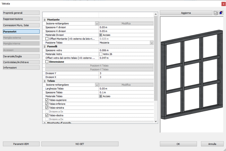The image size is (226, 151).
Task: Edit the Larghezza Telaio value
Action: click(126, 88)
